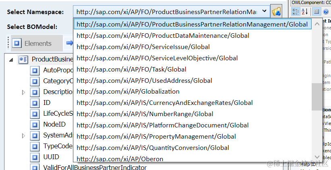The image size is (331, 170).
Task: Expand the Description tree node
Action: pyautogui.click(x=23, y=92)
